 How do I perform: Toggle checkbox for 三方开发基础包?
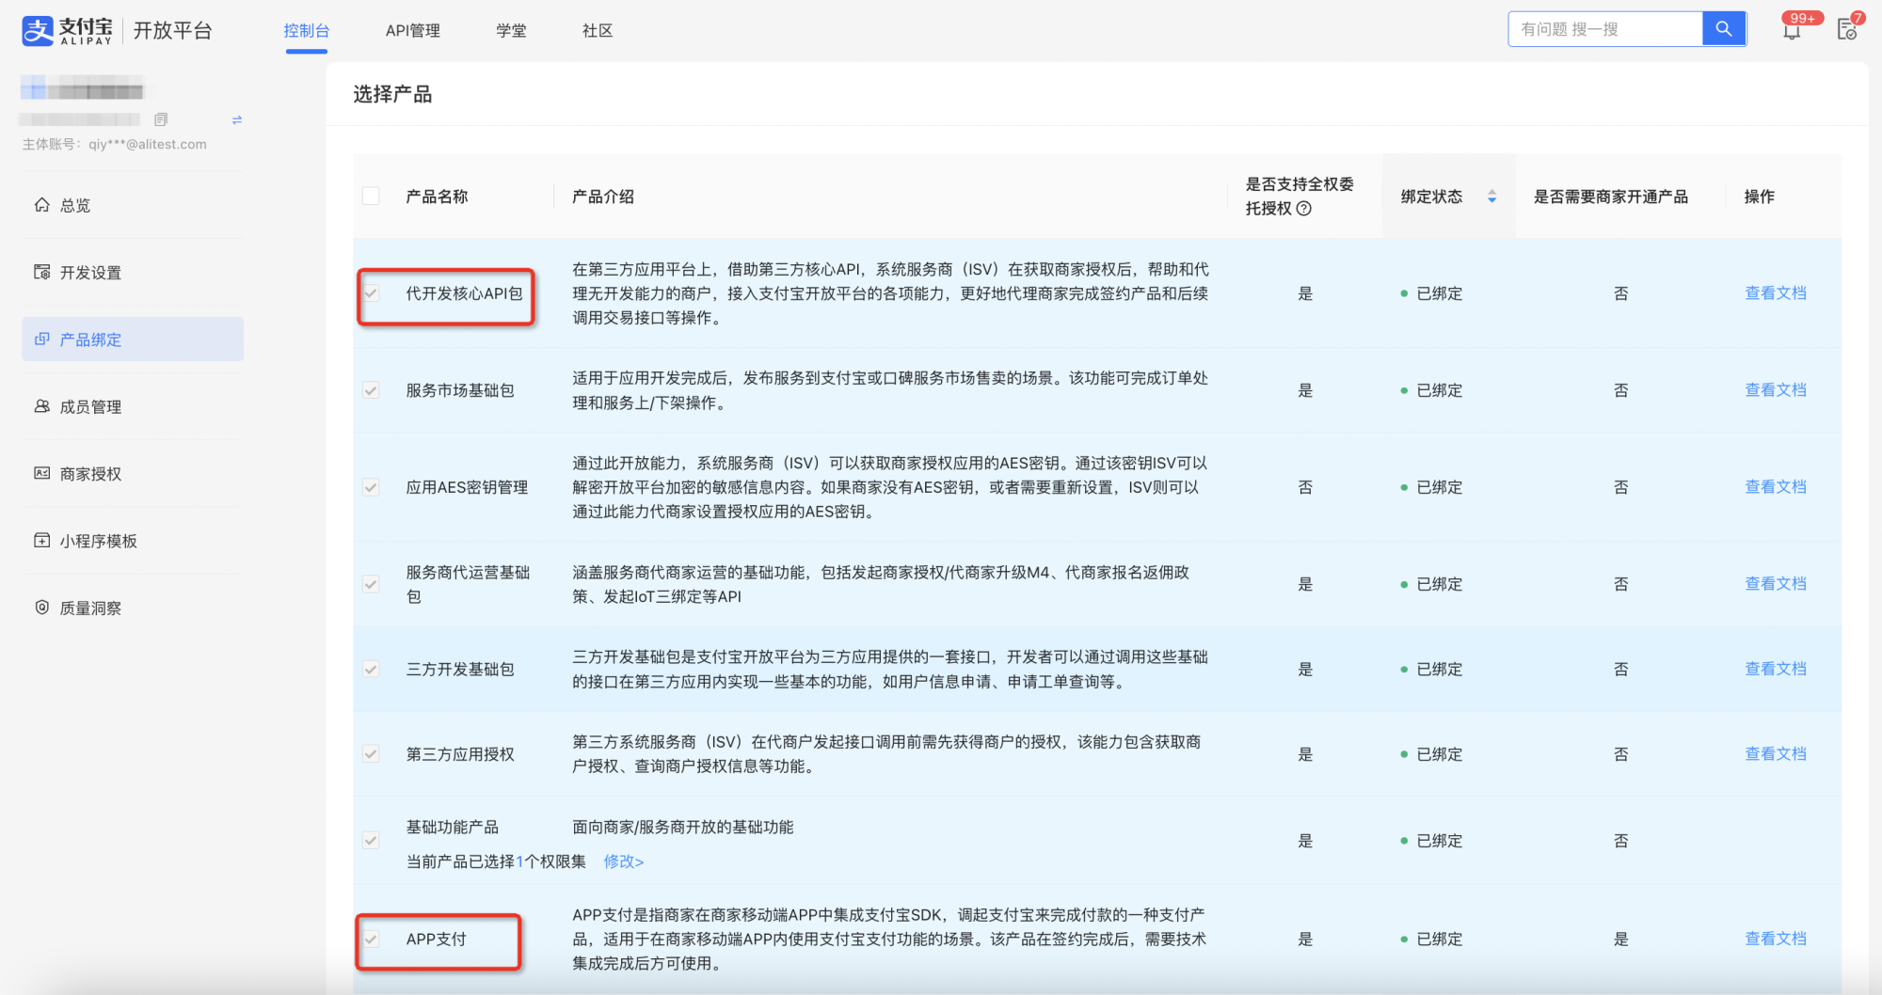[371, 670]
